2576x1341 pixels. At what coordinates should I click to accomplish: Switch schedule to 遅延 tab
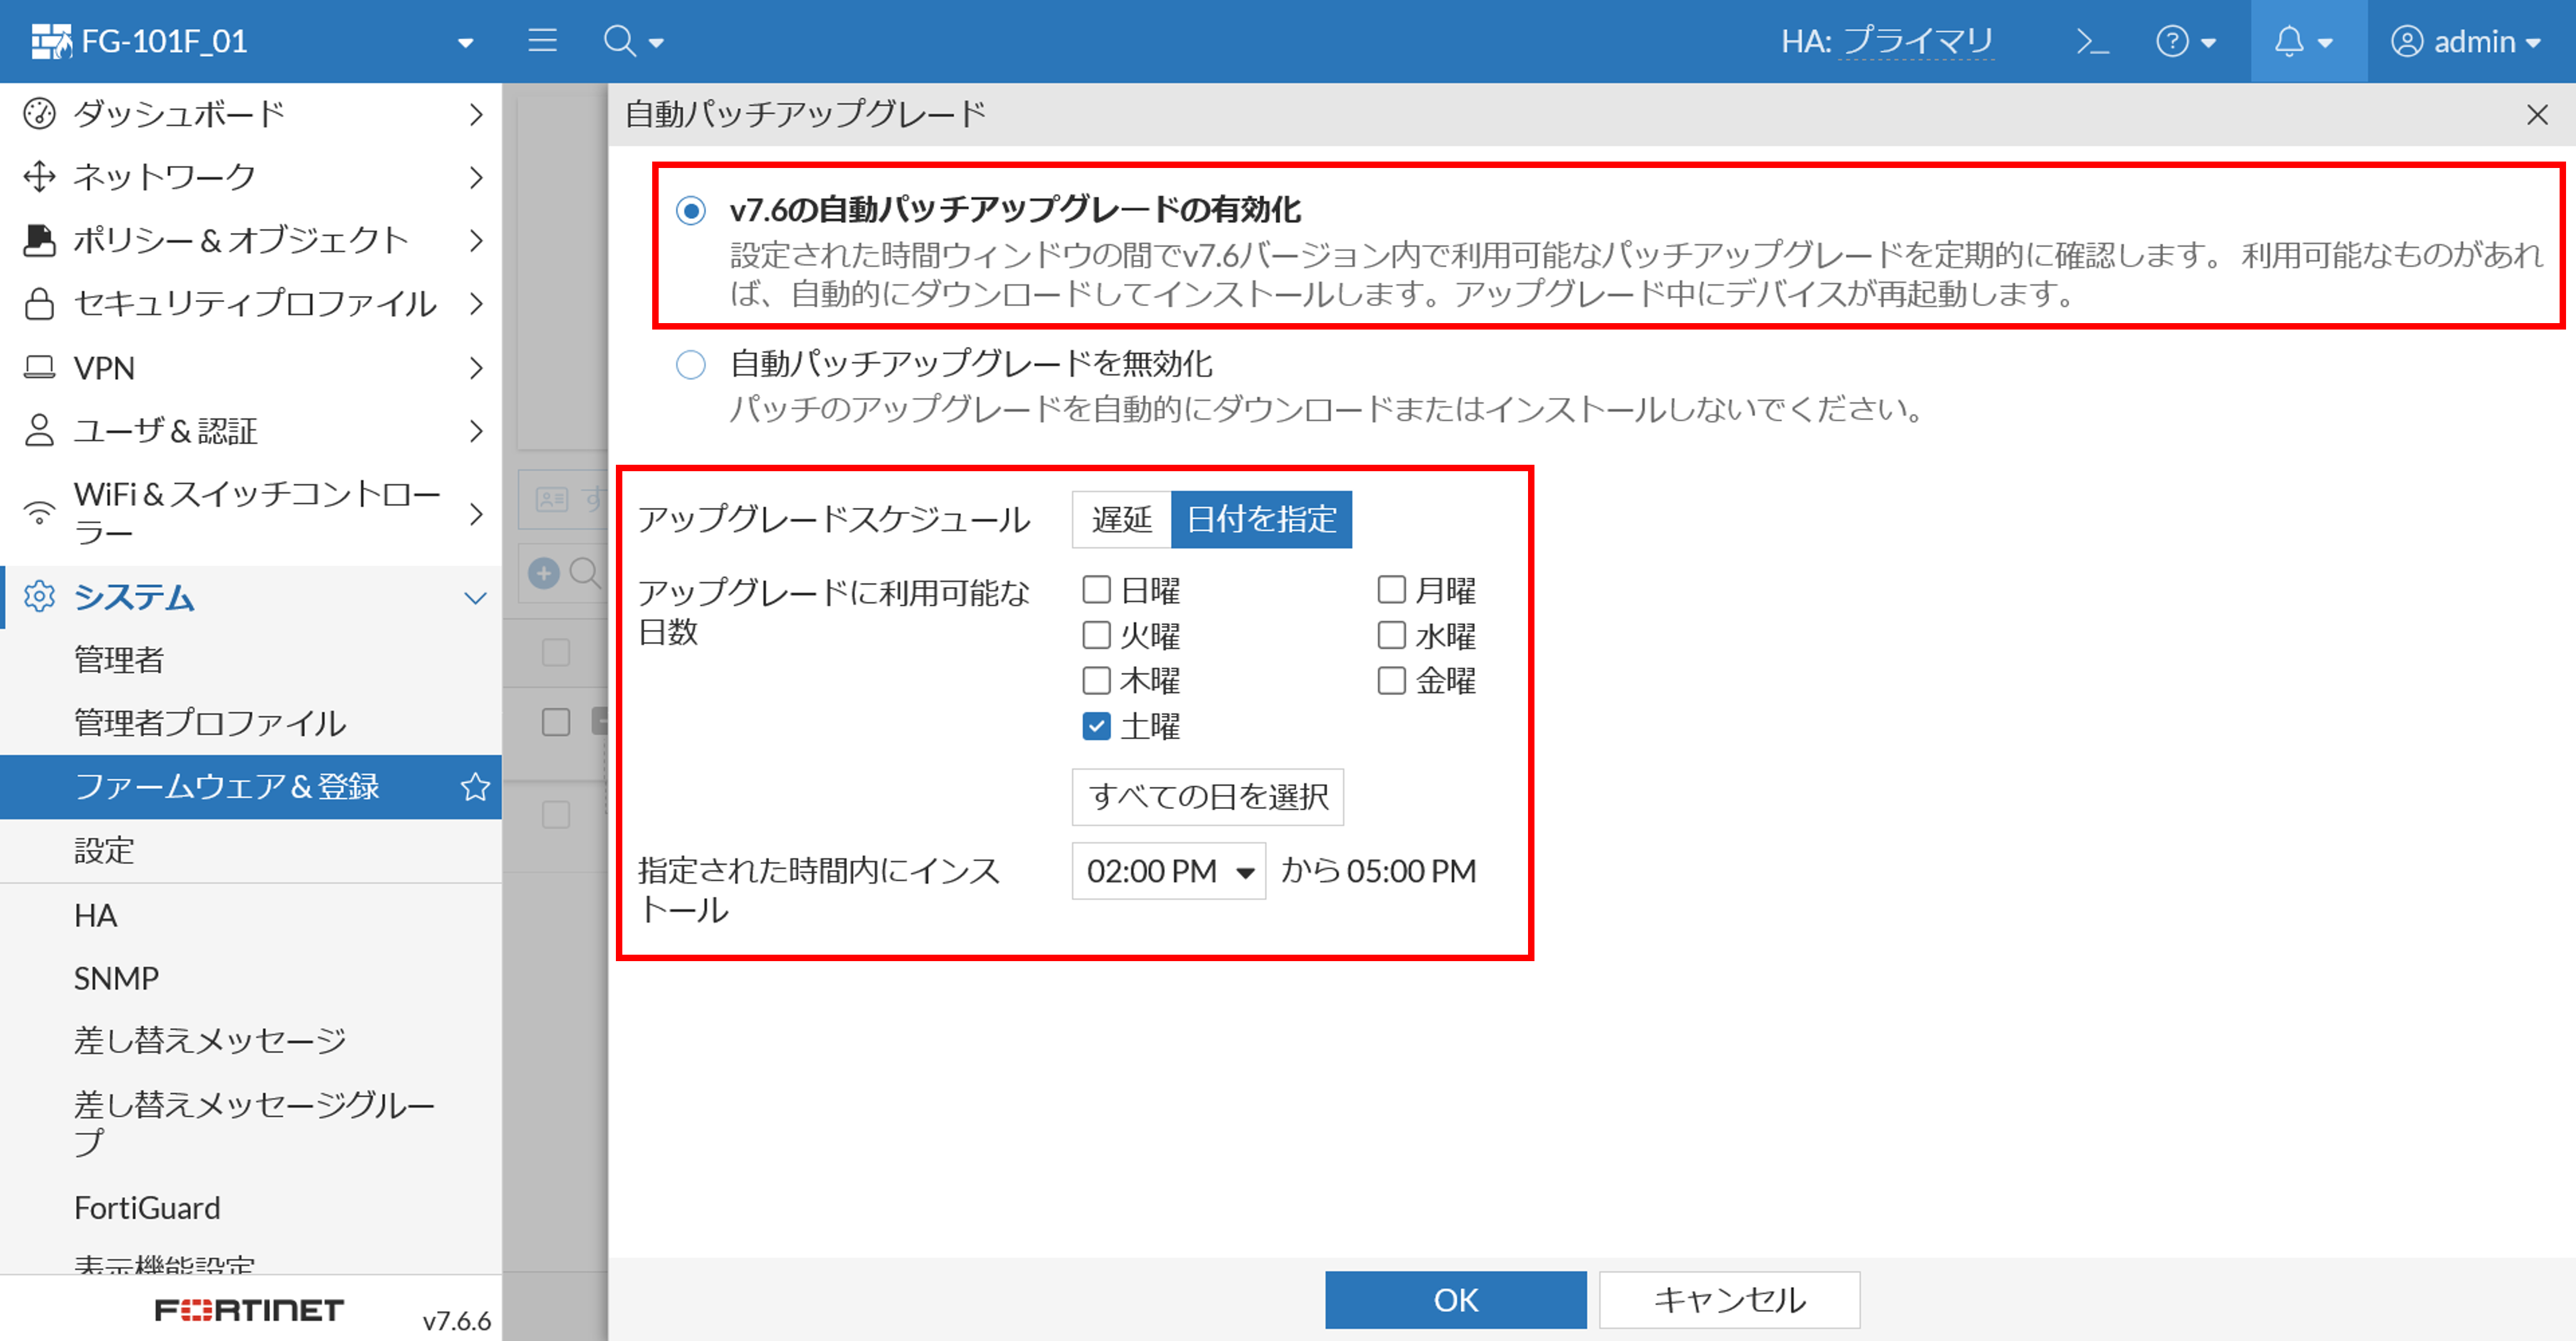point(1121,519)
